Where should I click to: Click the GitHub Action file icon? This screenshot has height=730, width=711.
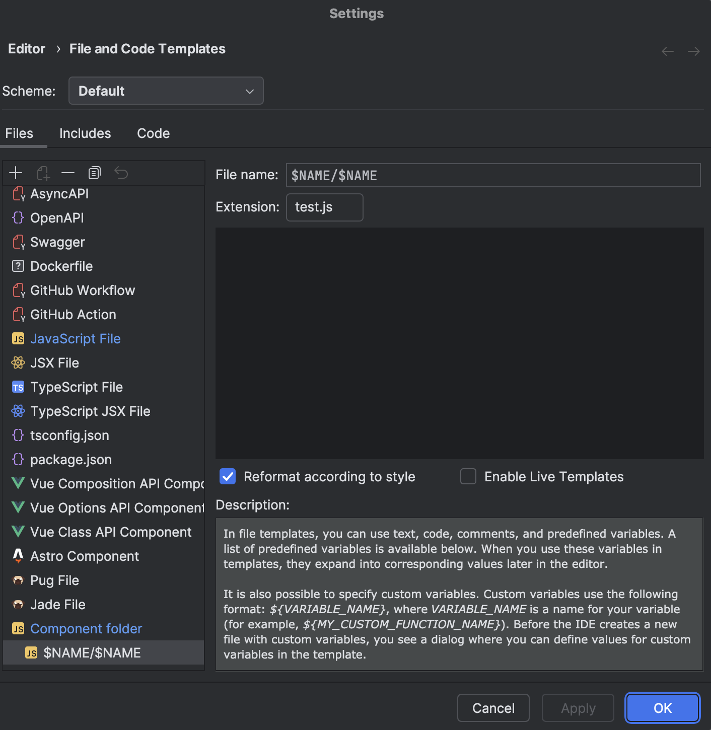pyautogui.click(x=19, y=315)
